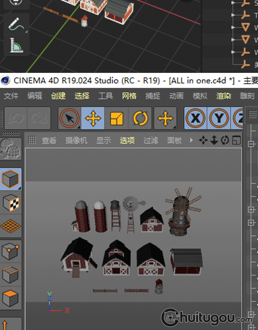
Task: Toggle Model mode cube button
Action: coord(11,179)
